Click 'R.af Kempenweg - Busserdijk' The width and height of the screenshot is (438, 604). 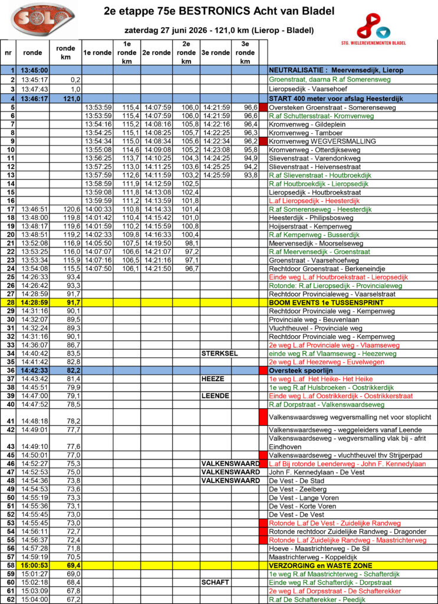[x=314, y=235]
